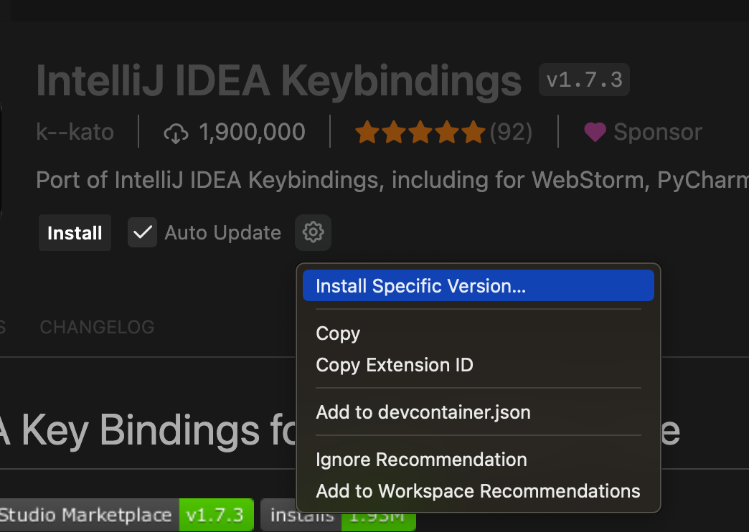Viewport: 749px width, 532px height.
Task: Click the IntelliJ IDEA Keybindings title
Action: [278, 80]
